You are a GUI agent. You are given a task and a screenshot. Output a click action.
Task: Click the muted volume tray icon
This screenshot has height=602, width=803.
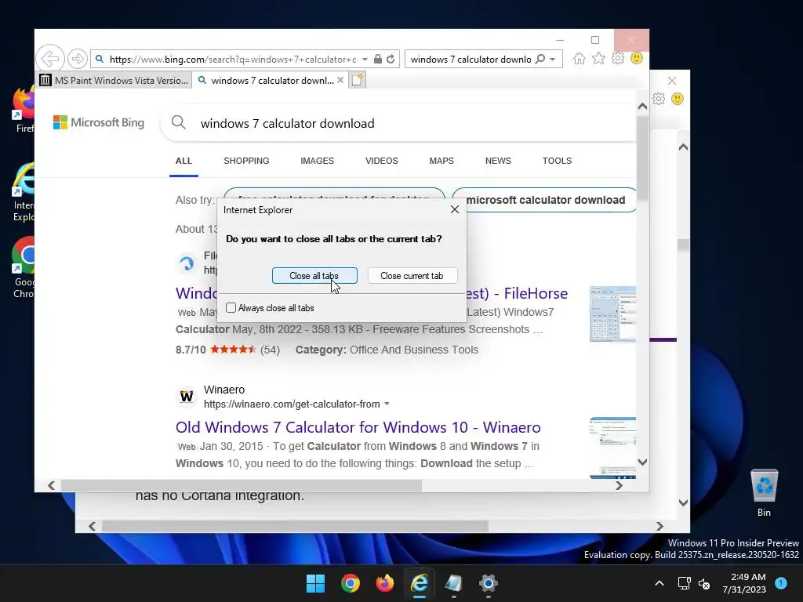[x=704, y=583]
